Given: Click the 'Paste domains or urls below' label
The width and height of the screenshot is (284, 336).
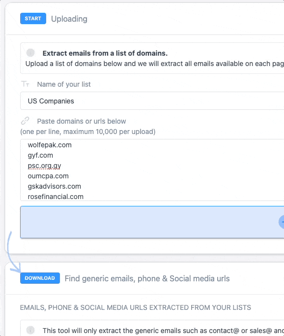Looking at the screenshot, I should point(82,121).
